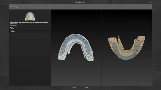
Task: Click the "SURGICAL SPLINT" title text
Action: point(80,2)
